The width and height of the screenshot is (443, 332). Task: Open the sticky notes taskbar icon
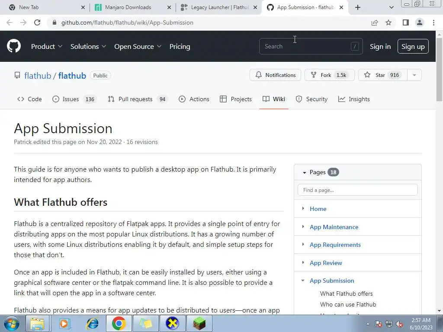pyautogui.click(x=145, y=323)
